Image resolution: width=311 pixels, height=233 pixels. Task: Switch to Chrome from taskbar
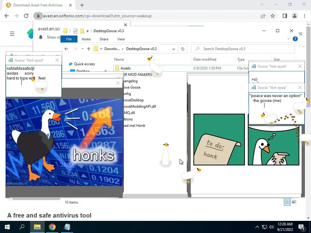pos(52,227)
